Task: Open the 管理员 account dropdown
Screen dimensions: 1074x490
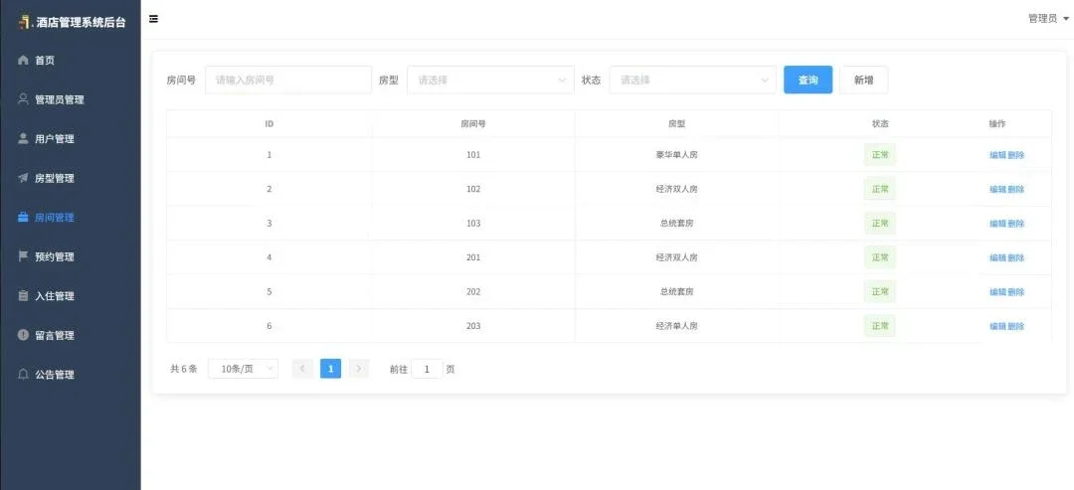Action: [x=1048, y=19]
